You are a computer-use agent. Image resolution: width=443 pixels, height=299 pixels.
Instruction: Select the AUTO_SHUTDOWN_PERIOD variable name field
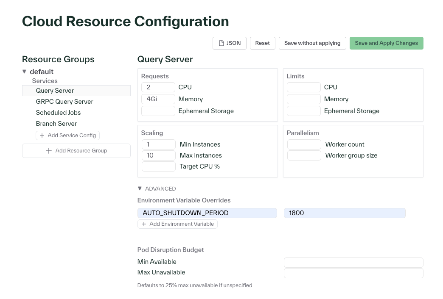(207, 213)
